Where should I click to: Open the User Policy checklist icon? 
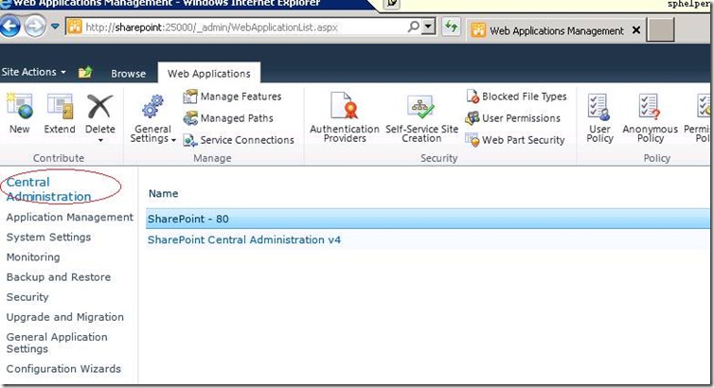pos(598,107)
